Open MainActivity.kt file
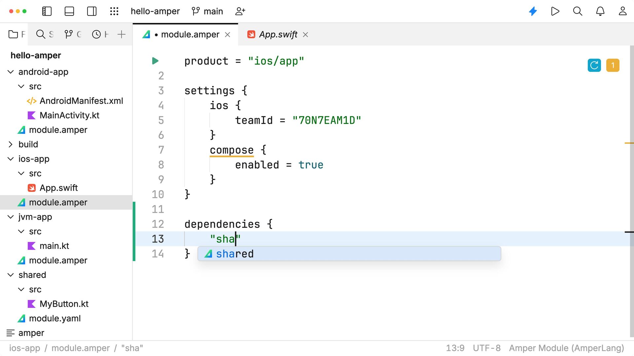634x356 pixels. point(69,115)
